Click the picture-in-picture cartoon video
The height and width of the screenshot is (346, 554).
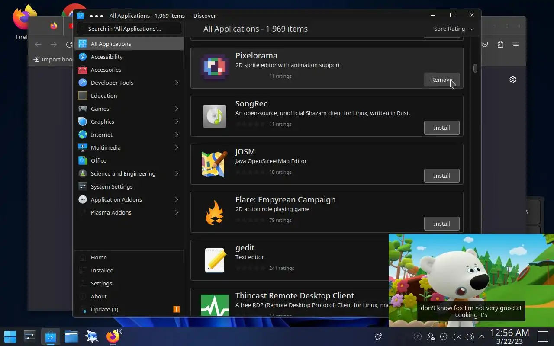click(x=471, y=280)
